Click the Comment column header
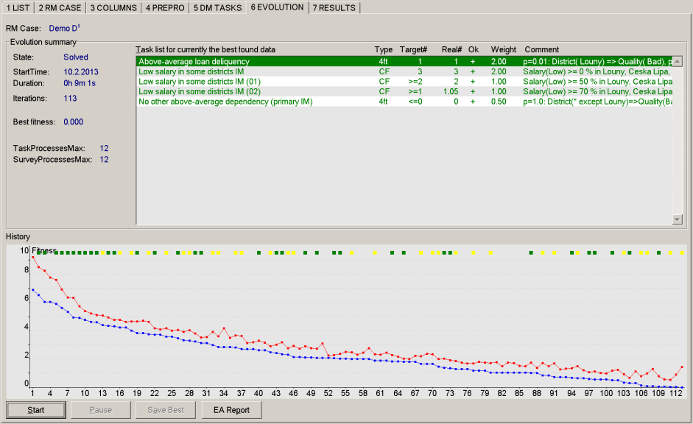 542,49
